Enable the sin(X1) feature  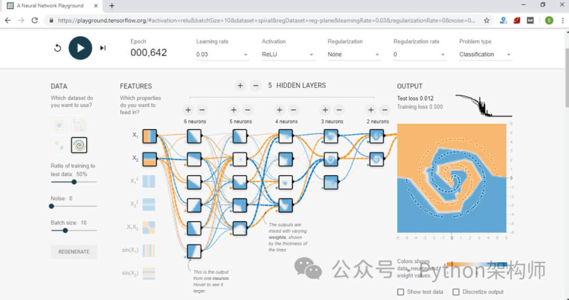coord(149,251)
